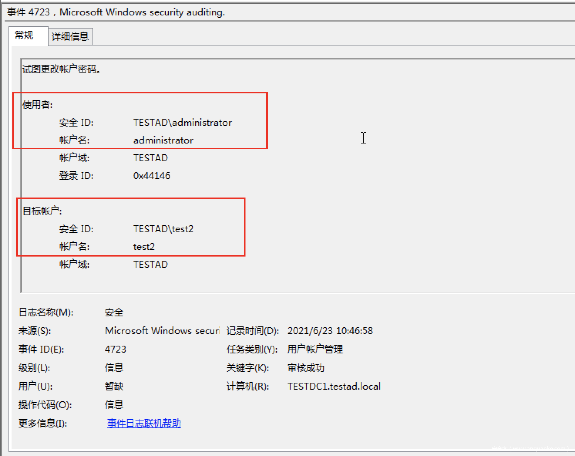The height and width of the screenshot is (456, 575).
Task: Switch to the 详细信息 tab
Action: pyautogui.click(x=70, y=37)
